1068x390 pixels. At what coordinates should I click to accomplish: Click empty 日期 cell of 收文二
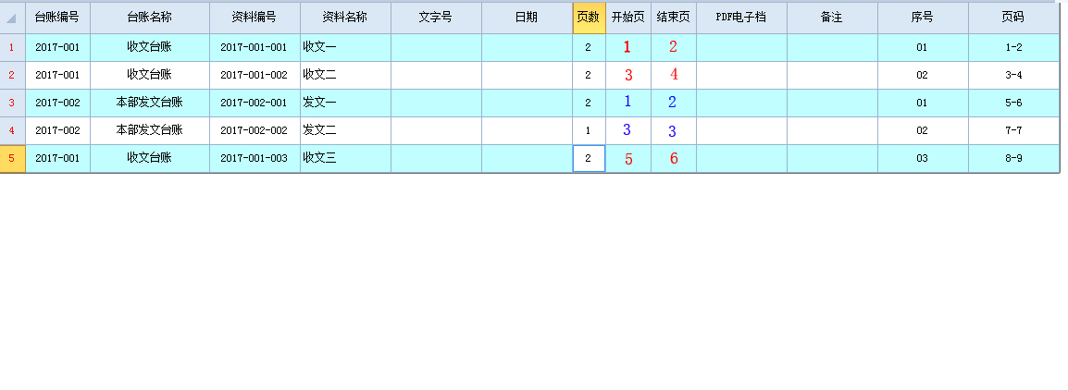(x=527, y=76)
